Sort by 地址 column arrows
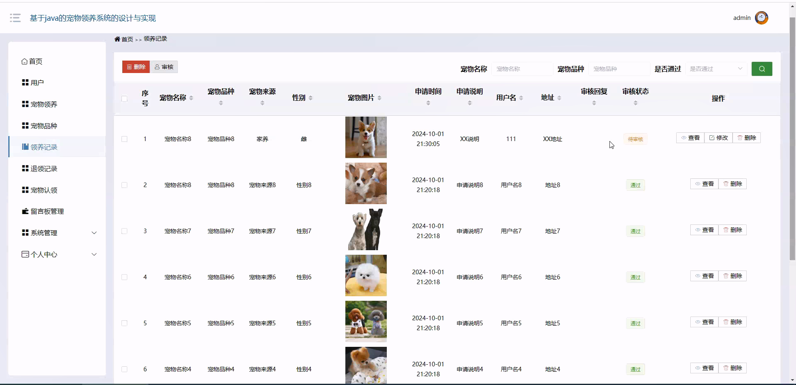This screenshot has height=385, width=796. pyautogui.click(x=559, y=98)
